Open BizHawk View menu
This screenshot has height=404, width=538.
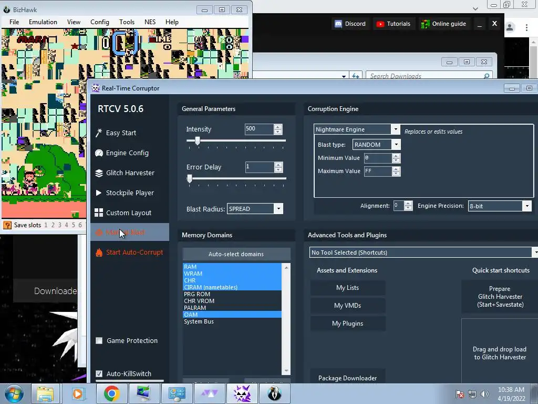(x=74, y=22)
